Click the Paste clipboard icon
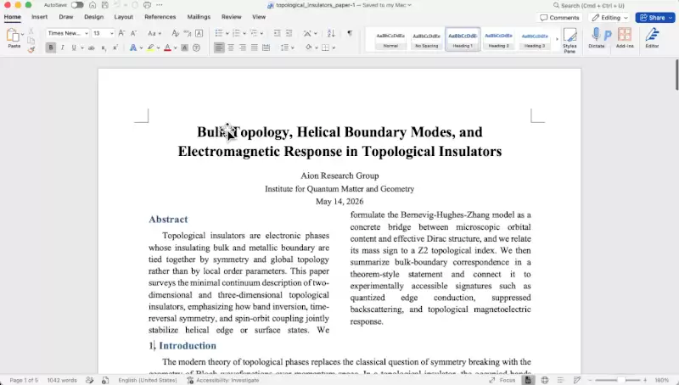The width and height of the screenshot is (679, 385). point(14,35)
